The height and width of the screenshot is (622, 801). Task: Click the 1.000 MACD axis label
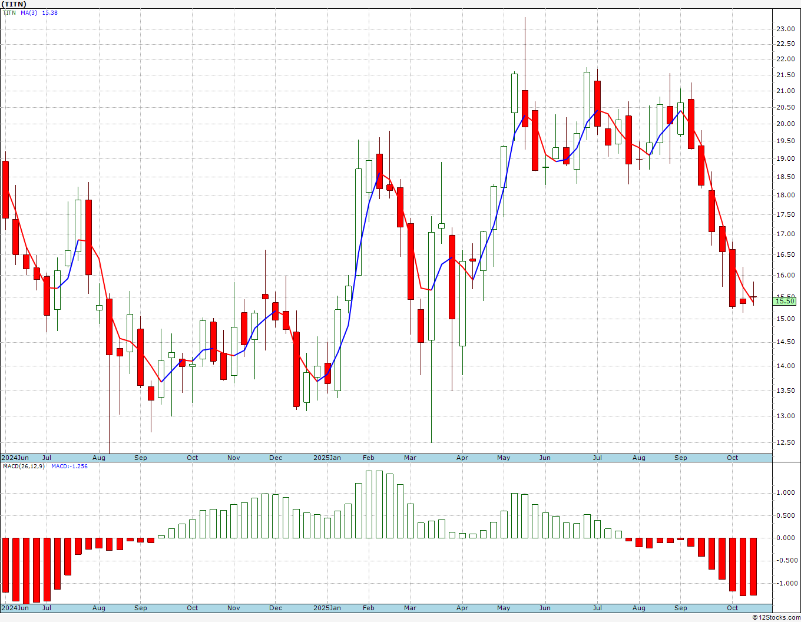coord(786,493)
